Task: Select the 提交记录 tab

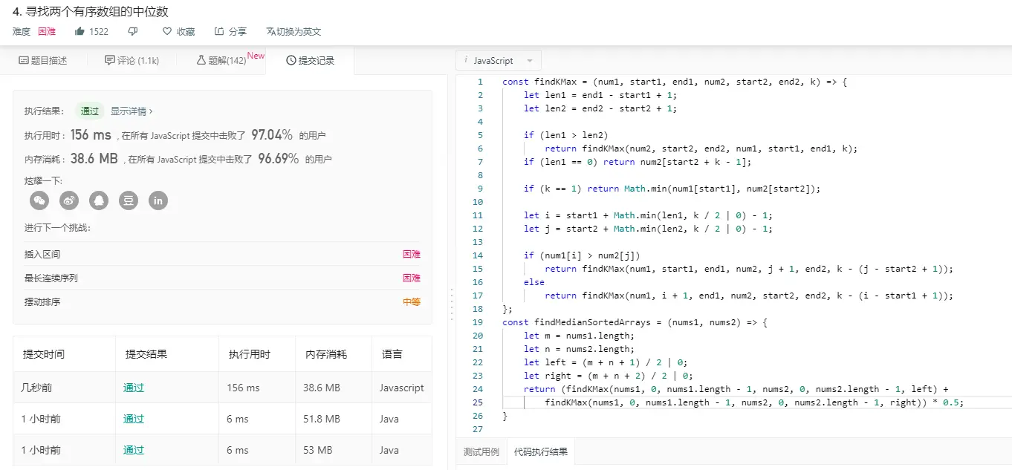Action: pyautogui.click(x=310, y=60)
